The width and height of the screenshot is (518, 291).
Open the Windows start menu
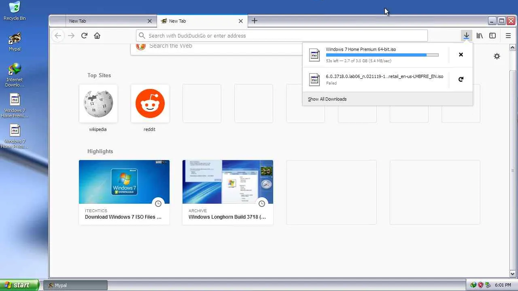pyautogui.click(x=20, y=285)
